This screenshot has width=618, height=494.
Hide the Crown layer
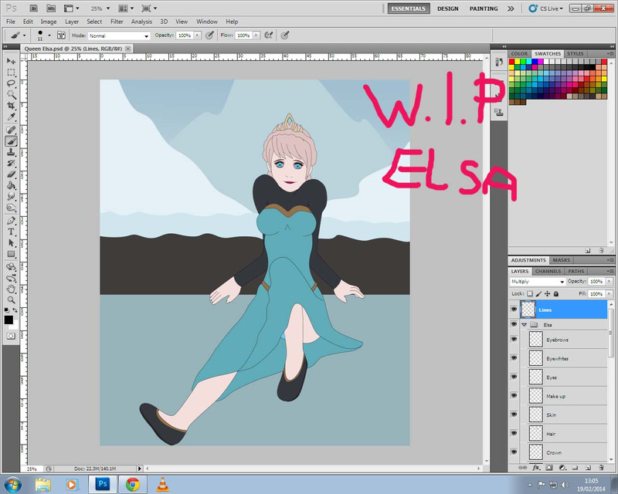pyautogui.click(x=514, y=452)
